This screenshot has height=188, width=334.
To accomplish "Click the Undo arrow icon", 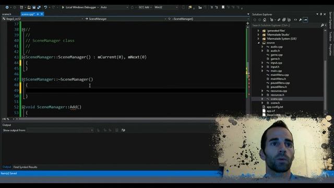I will point(45,7).
